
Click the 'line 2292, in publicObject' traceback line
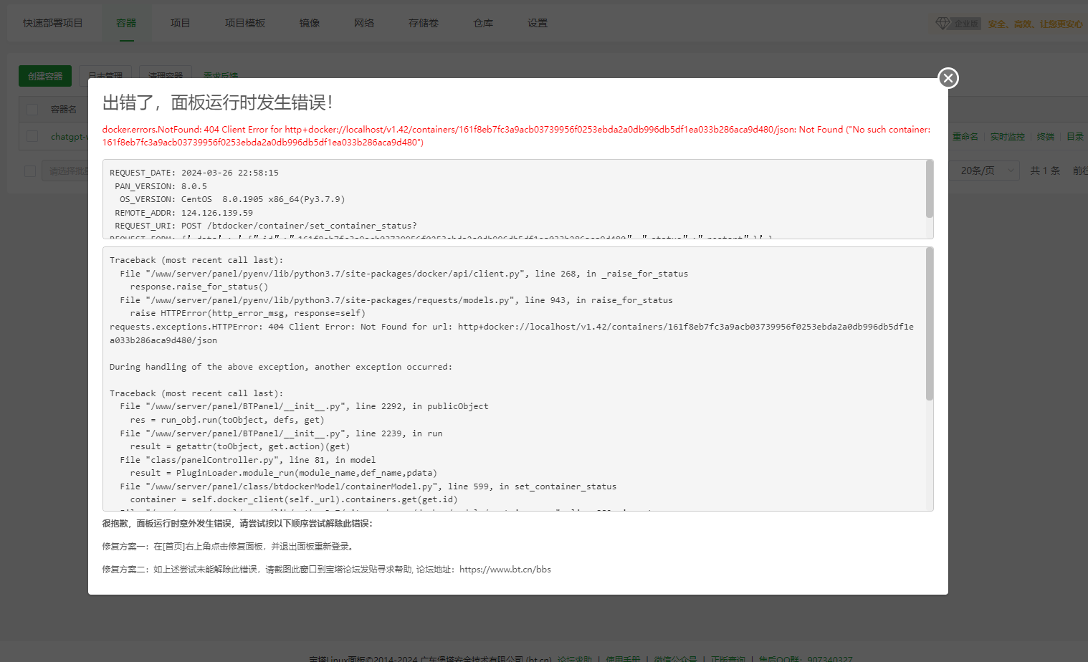tap(304, 406)
